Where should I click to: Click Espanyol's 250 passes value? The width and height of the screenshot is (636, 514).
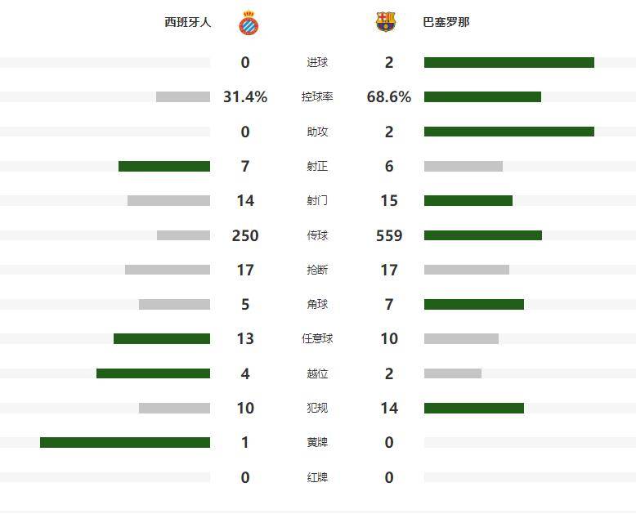(x=245, y=235)
